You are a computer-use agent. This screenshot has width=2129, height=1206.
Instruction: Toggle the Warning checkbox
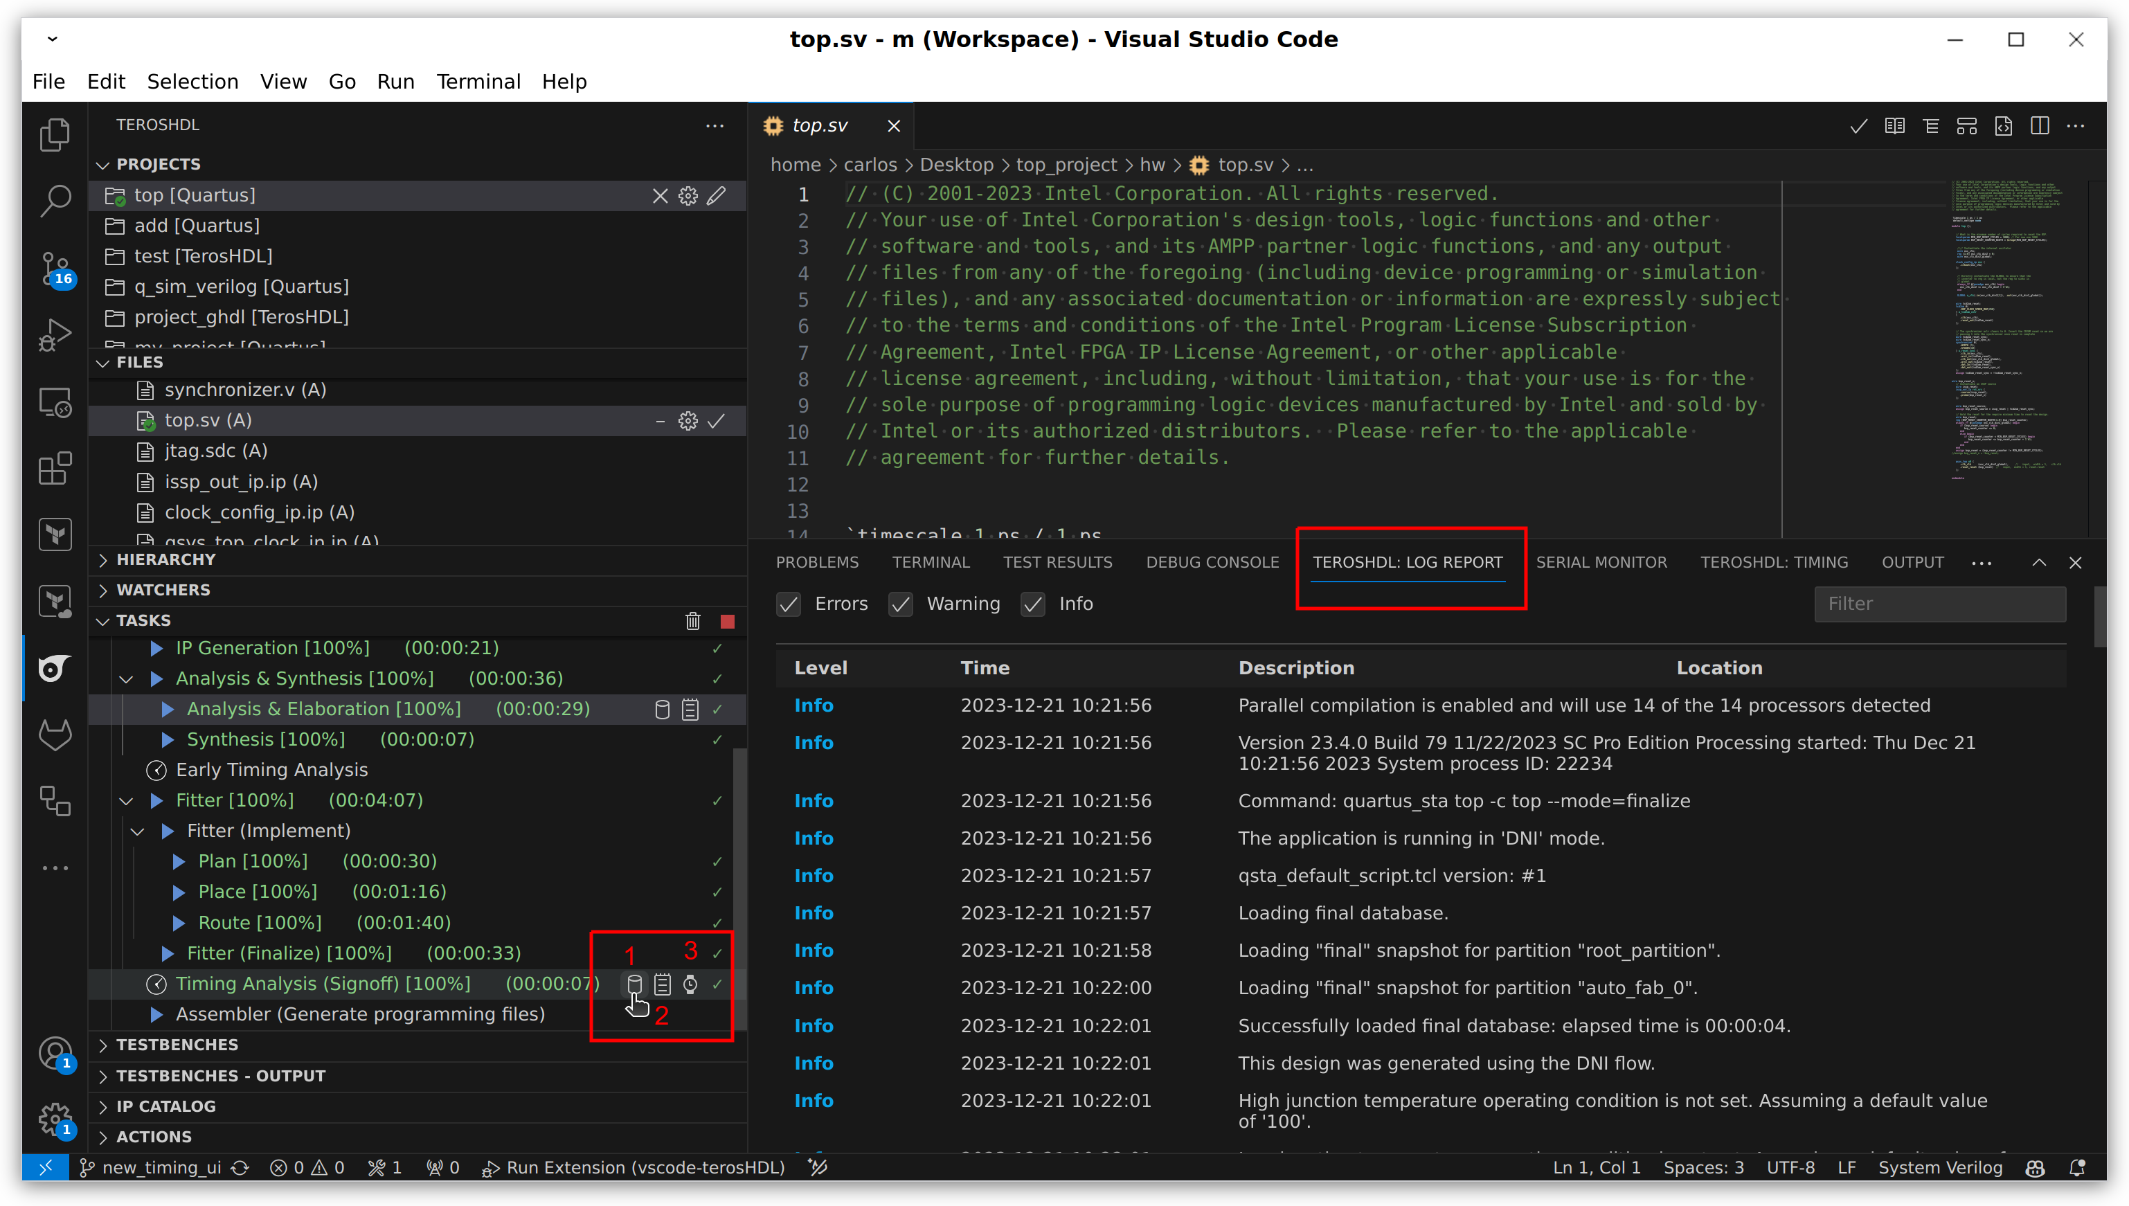click(x=900, y=604)
